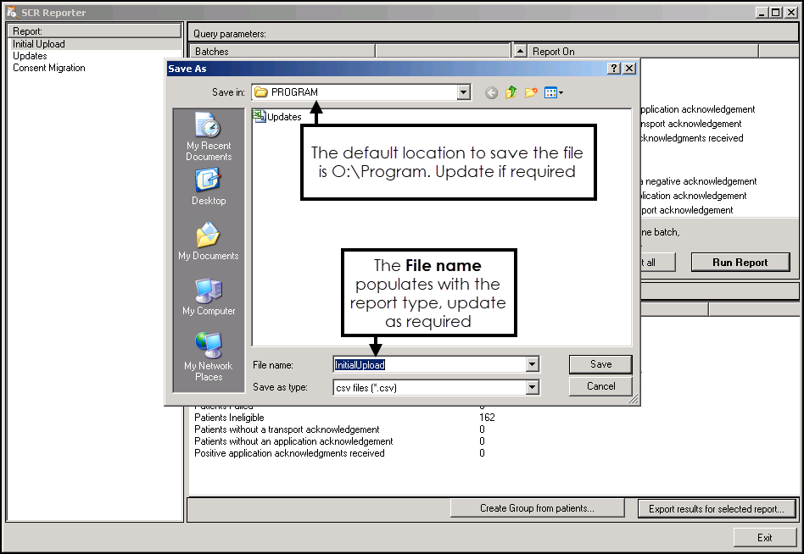
Task: Browse to My Computer
Action: coord(209,296)
